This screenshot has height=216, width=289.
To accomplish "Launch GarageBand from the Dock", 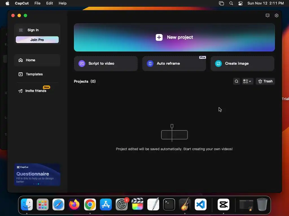I will [185, 204].
